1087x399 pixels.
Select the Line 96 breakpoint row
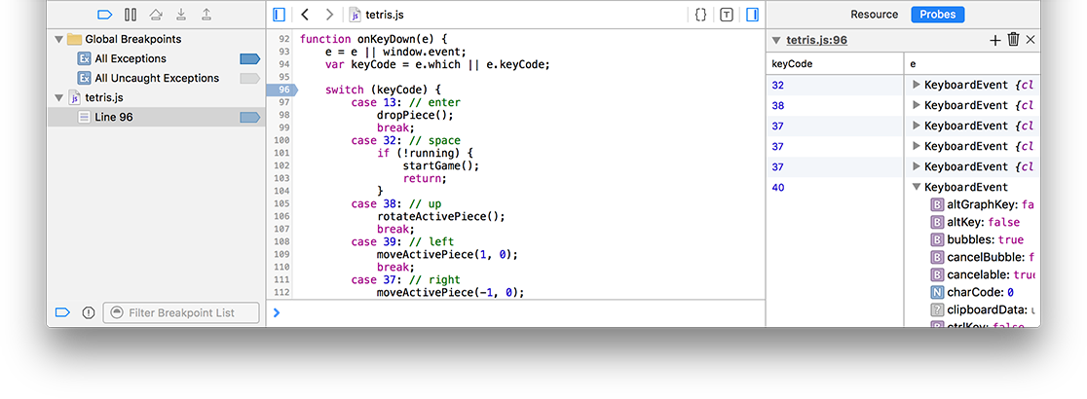(156, 117)
